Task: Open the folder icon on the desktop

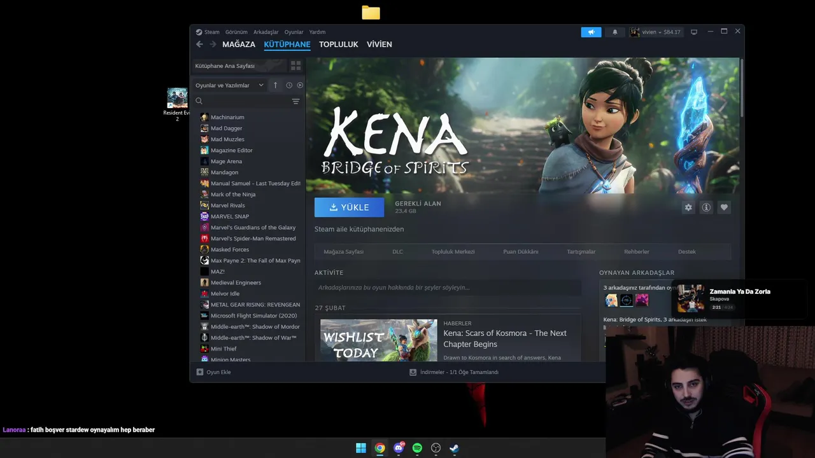Action: pyautogui.click(x=371, y=13)
